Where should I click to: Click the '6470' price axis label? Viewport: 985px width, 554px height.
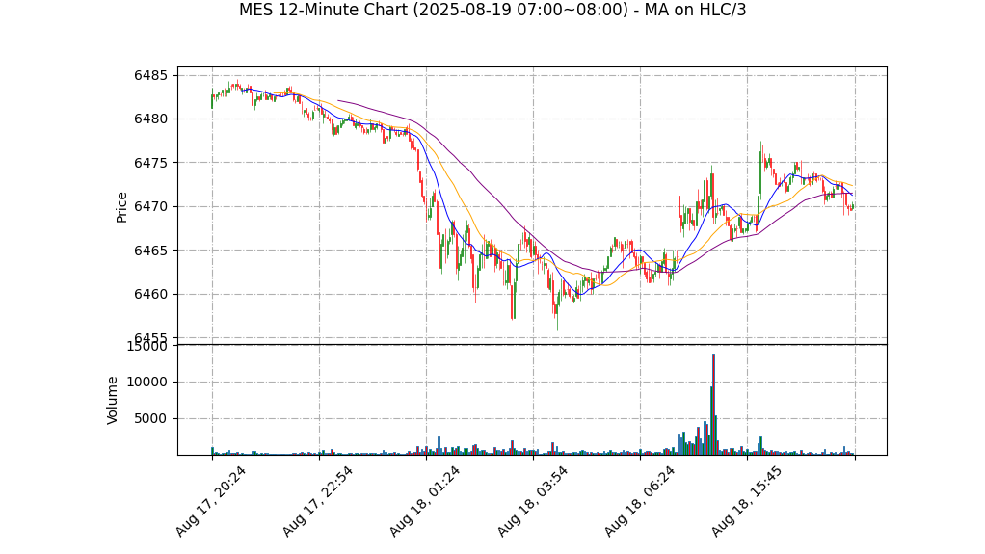[150, 206]
